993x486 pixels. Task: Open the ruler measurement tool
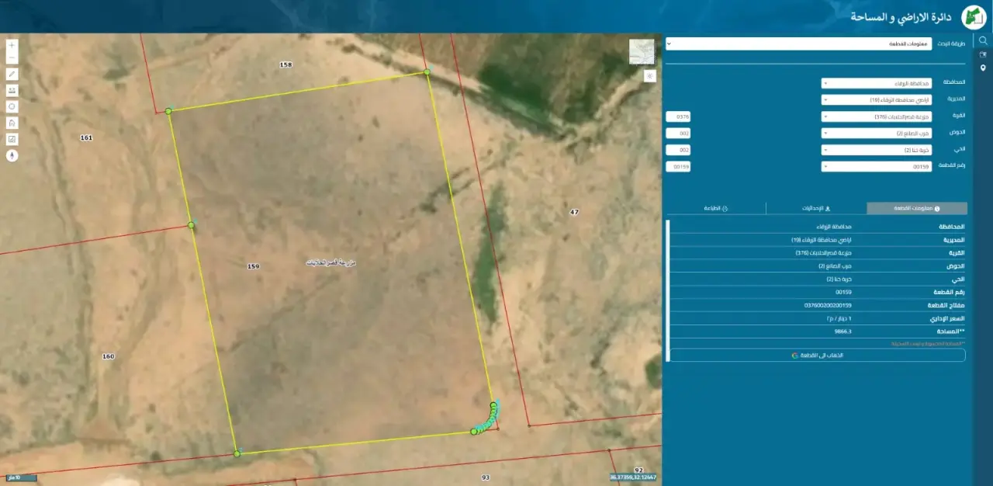tap(12, 90)
